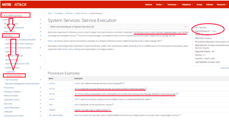Select Command and Control in sidebar
The height and width of the screenshot is (121, 229).
pos(14,116)
